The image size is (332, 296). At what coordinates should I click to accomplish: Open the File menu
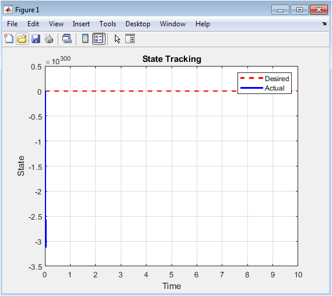click(x=12, y=24)
